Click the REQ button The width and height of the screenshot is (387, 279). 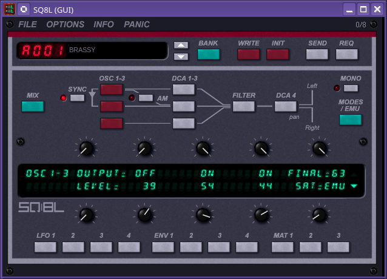pyautogui.click(x=347, y=55)
